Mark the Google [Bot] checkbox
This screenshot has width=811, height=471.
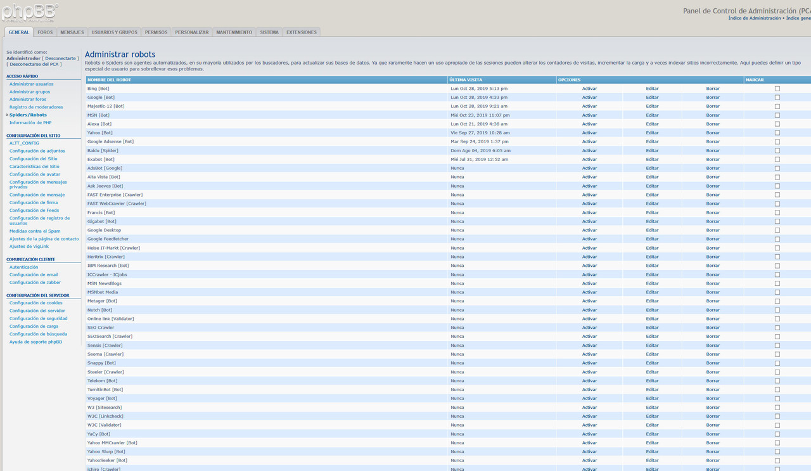tap(777, 98)
